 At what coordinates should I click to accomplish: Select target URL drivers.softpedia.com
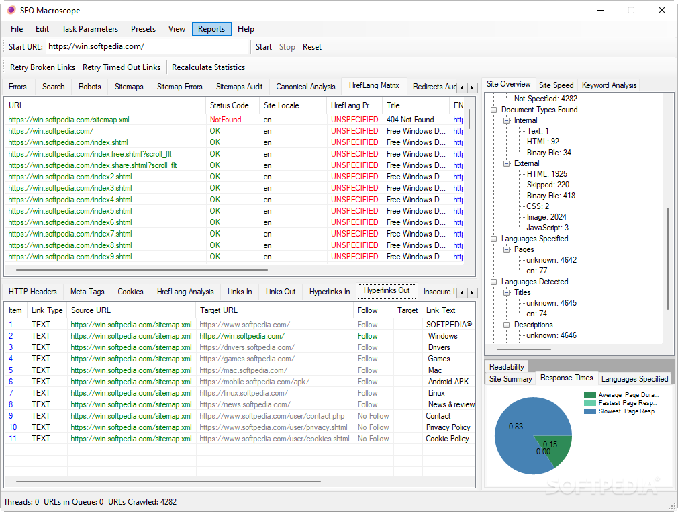click(x=247, y=347)
